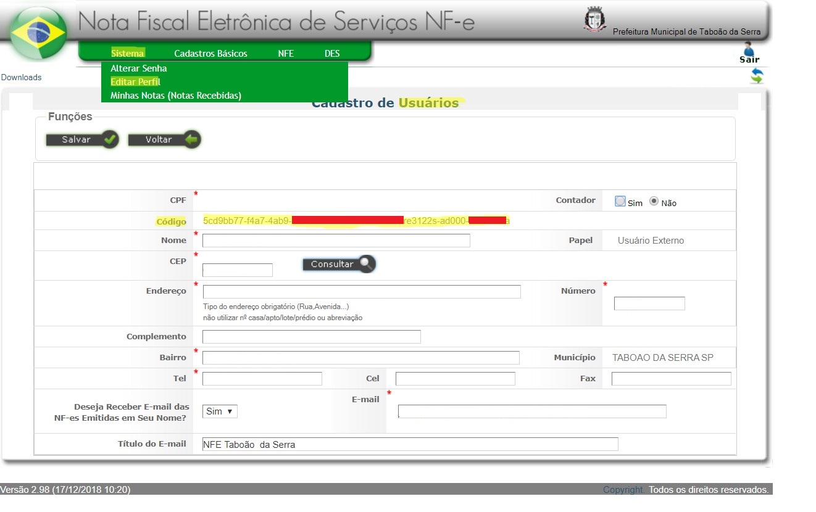Click the Prefeitura Municipal de Taboão da Serra text

tap(687, 31)
